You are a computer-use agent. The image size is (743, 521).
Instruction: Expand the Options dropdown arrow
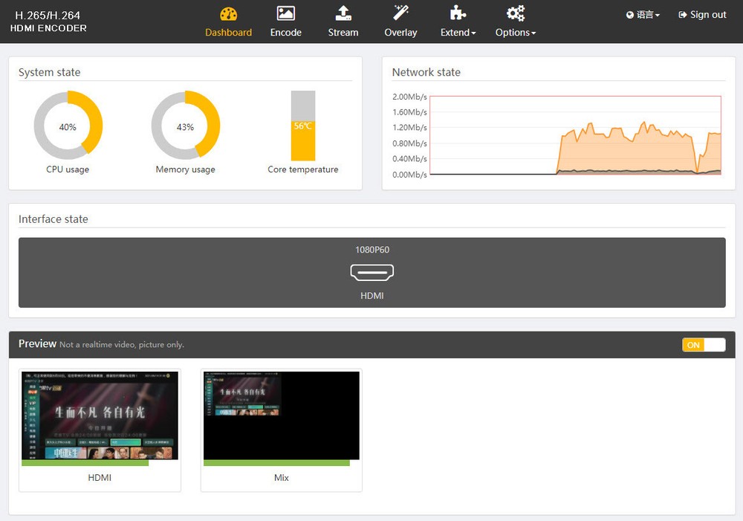tap(533, 33)
